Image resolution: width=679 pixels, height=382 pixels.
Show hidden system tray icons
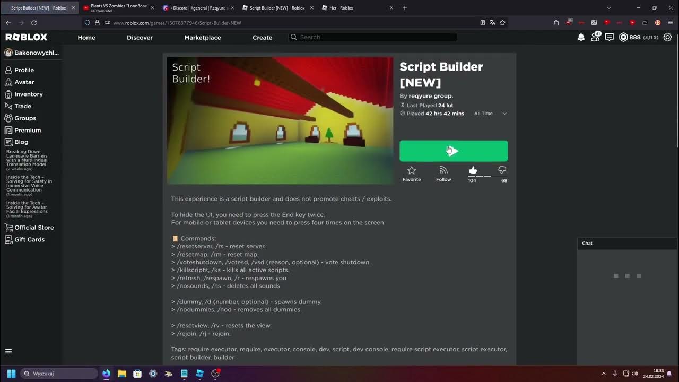pos(603,374)
